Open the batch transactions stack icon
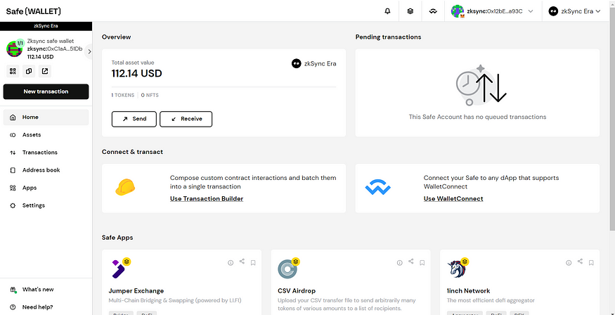This screenshot has height=315, width=615. point(410,11)
